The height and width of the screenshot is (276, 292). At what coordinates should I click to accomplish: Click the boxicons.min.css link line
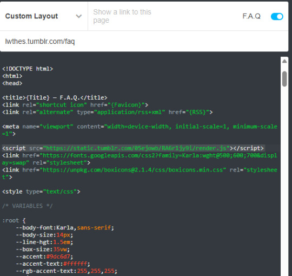140,174
